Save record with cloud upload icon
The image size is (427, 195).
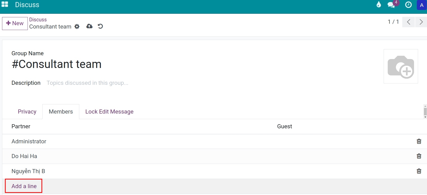pos(89,26)
